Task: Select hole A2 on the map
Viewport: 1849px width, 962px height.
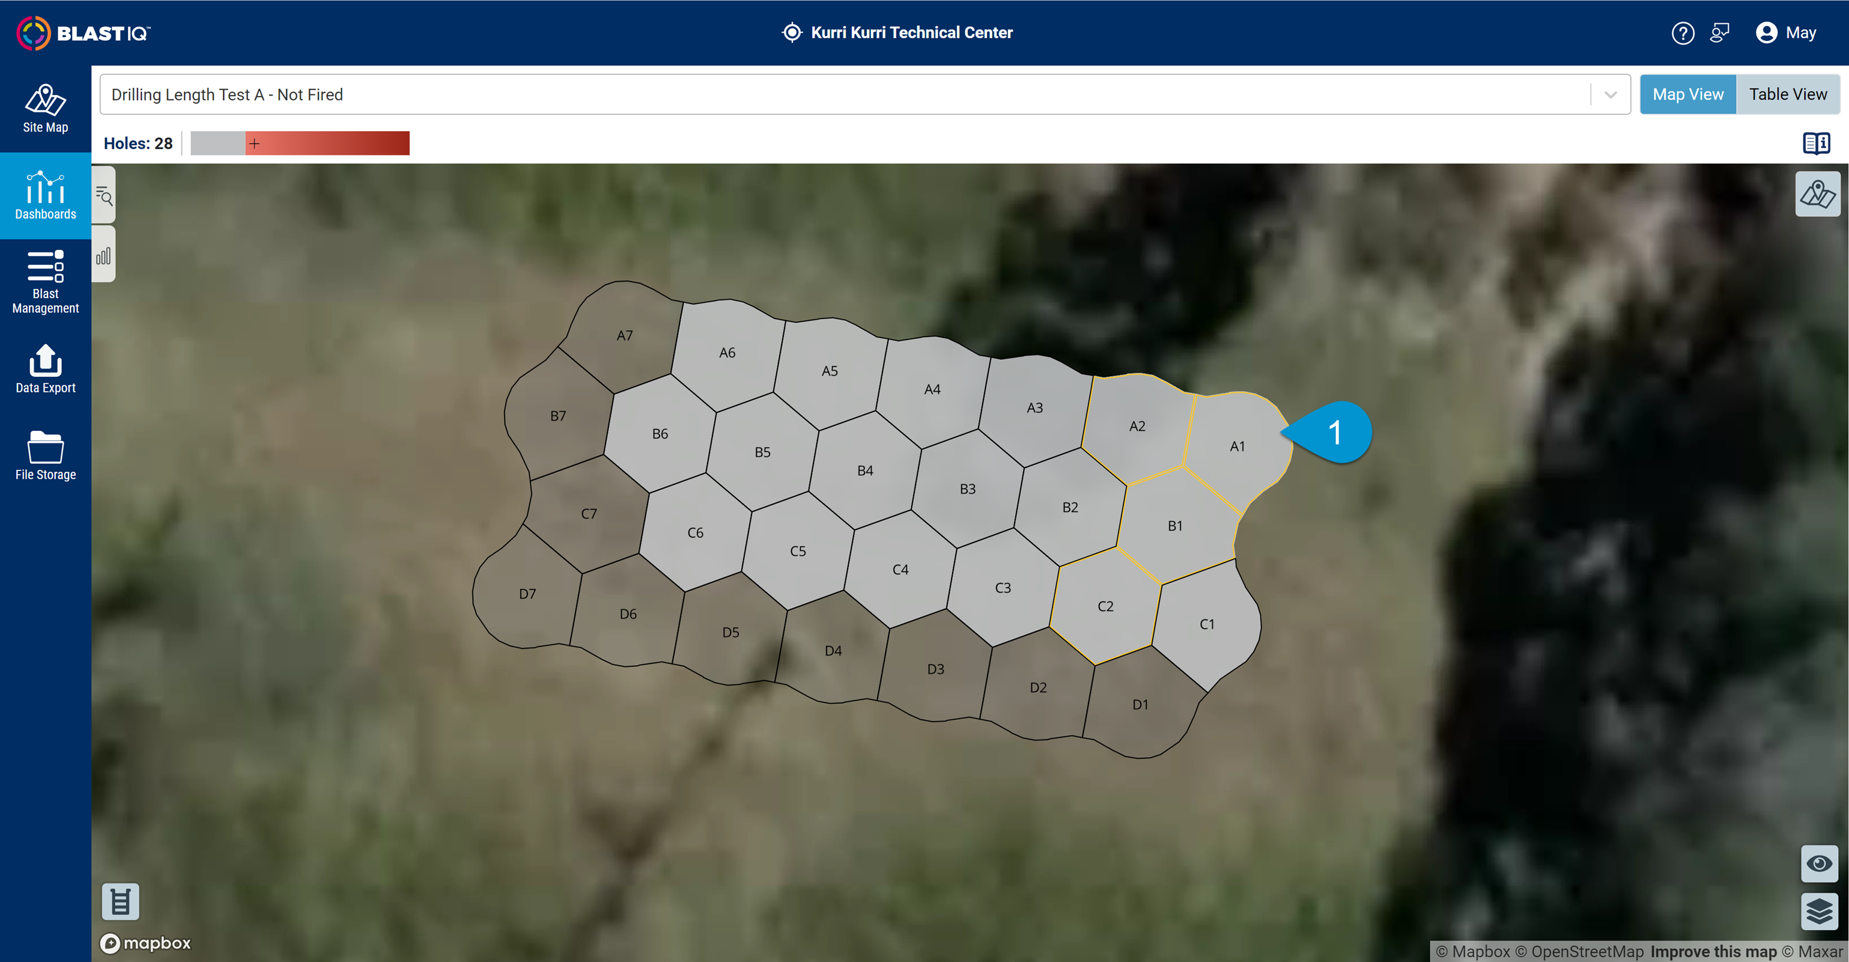Action: (1137, 427)
